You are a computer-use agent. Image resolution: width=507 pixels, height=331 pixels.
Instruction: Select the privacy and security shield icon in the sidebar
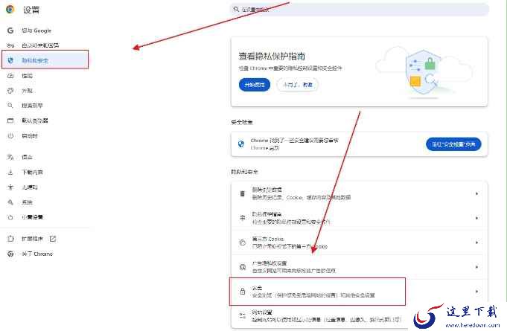coord(10,60)
